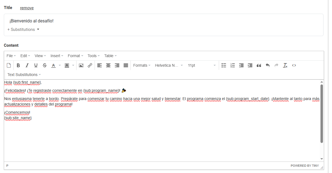
Task: Open source code view
Action: coord(294,65)
